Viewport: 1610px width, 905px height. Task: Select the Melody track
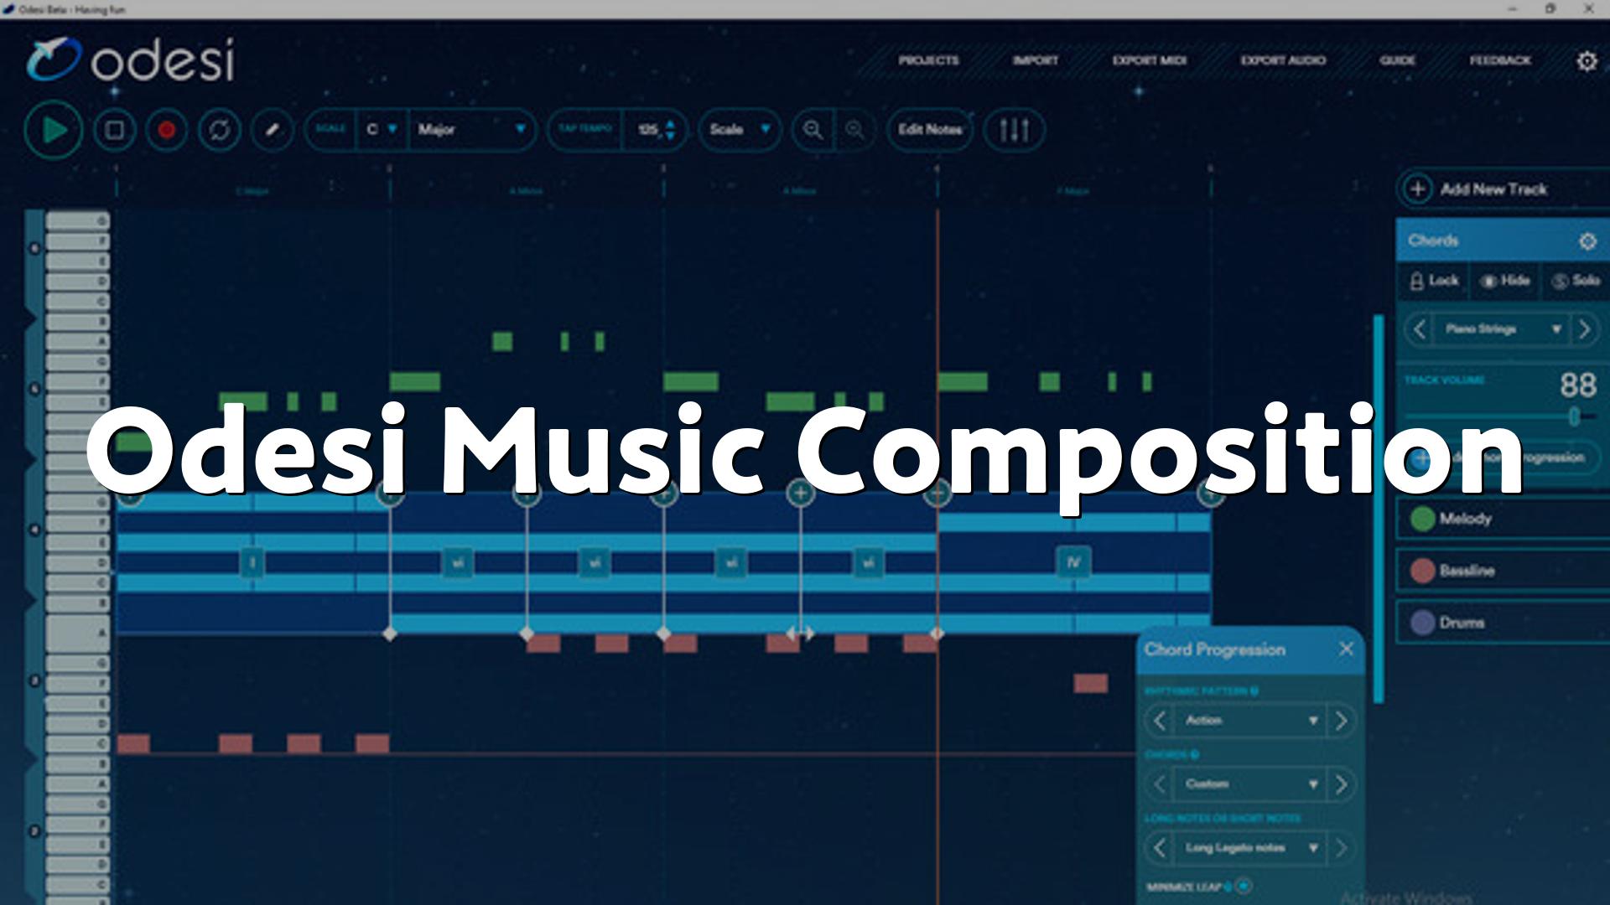[x=1504, y=519]
